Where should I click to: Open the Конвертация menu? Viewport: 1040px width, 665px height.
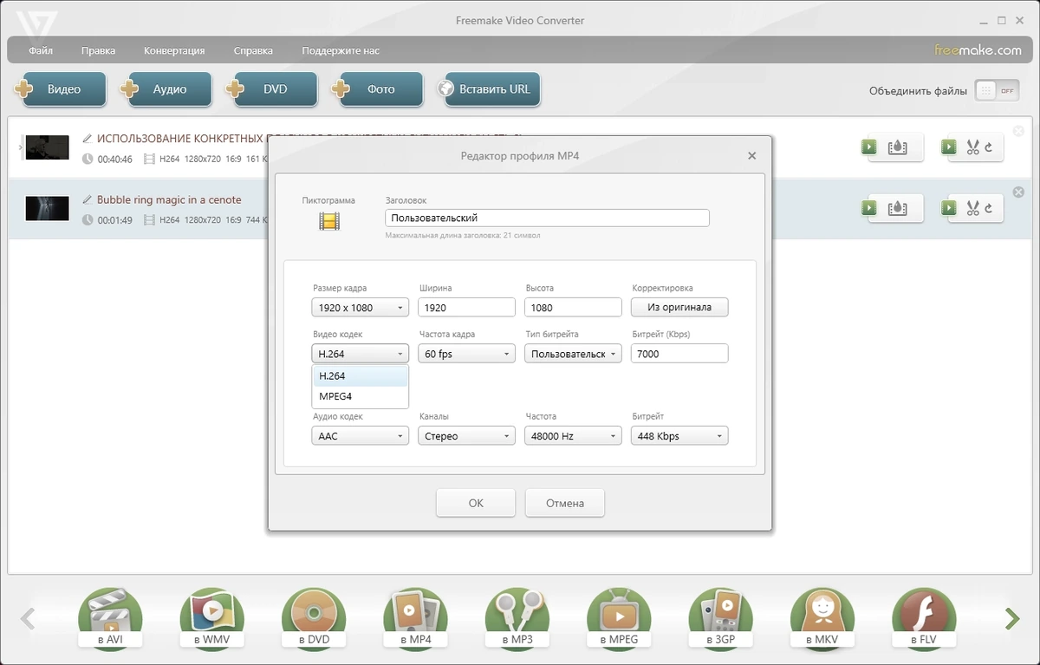tap(174, 50)
